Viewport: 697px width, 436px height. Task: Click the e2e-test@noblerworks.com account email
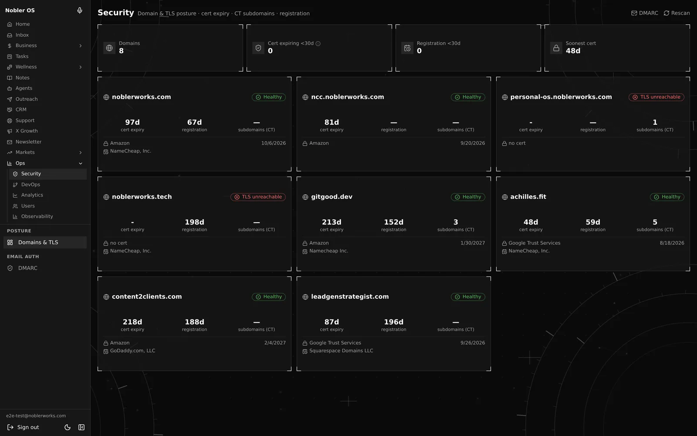(36, 416)
